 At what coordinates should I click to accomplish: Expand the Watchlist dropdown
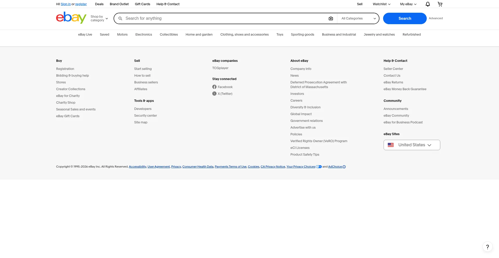coord(382,4)
